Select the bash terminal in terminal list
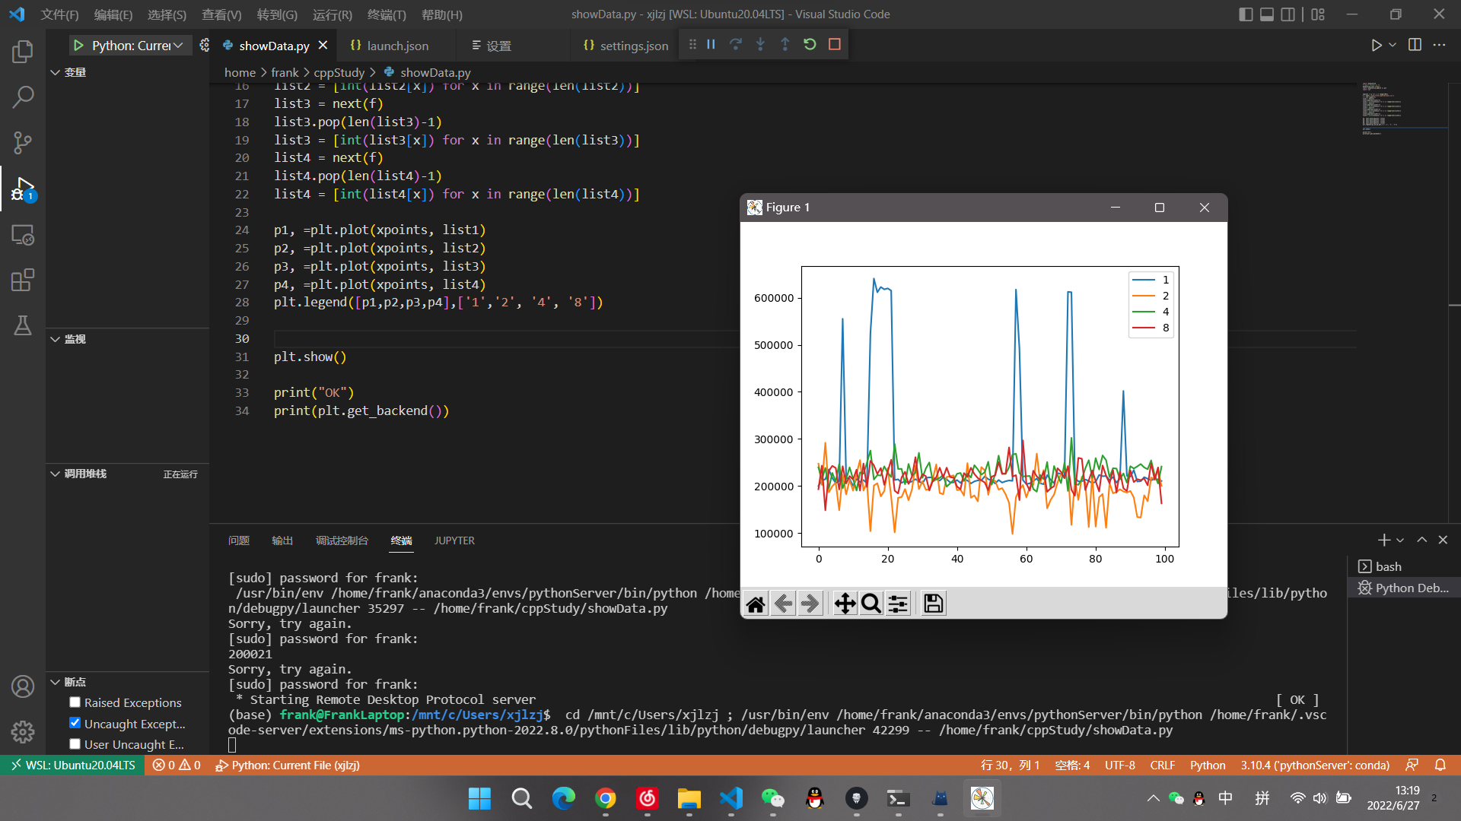The width and height of the screenshot is (1461, 821). click(x=1388, y=566)
